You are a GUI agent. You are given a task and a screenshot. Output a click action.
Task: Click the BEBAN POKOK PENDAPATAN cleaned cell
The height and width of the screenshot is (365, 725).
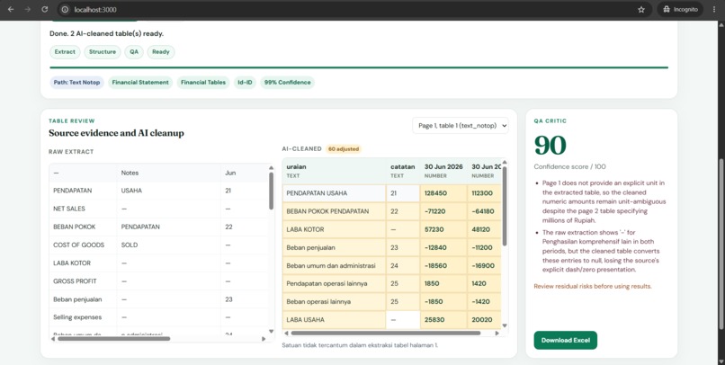pyautogui.click(x=335, y=211)
